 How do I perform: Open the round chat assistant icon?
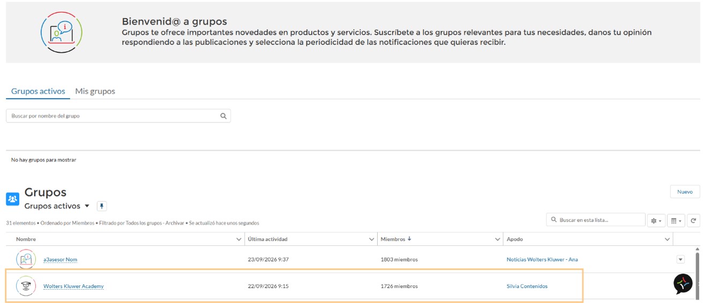(x=683, y=284)
